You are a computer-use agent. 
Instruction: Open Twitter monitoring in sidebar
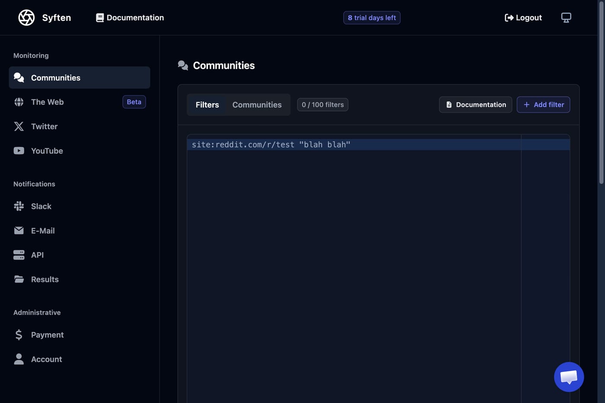pos(80,126)
